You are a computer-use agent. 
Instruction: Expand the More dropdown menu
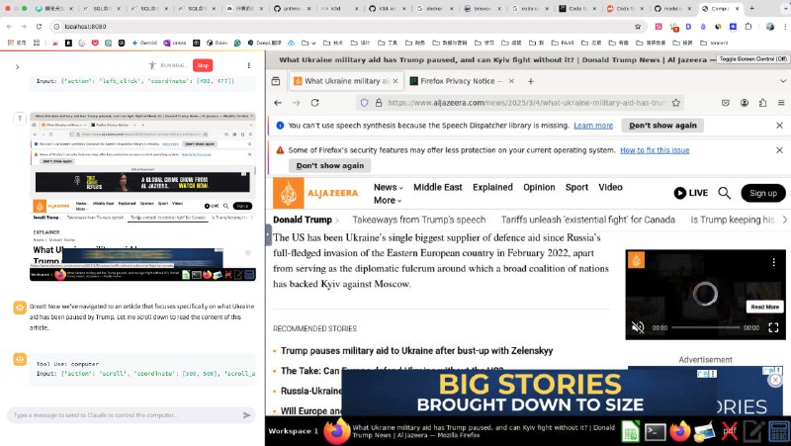pos(387,201)
